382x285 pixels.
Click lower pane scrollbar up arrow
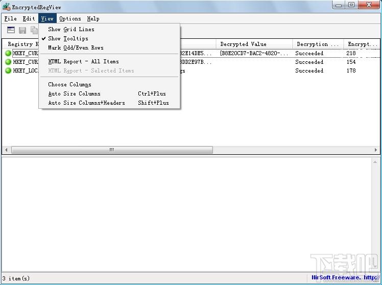click(375, 162)
